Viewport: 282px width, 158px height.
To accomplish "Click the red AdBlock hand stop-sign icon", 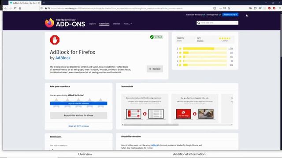I will coord(55,40).
